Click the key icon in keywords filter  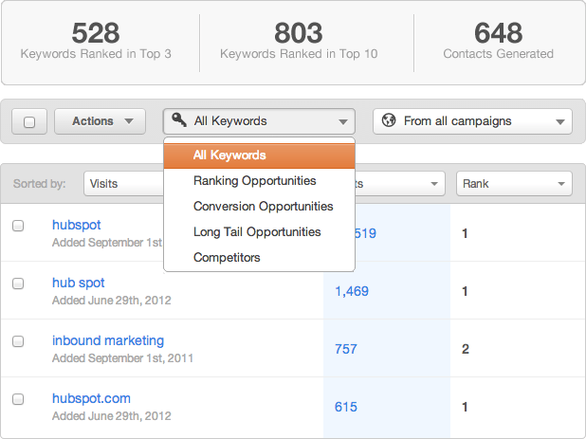(x=179, y=119)
